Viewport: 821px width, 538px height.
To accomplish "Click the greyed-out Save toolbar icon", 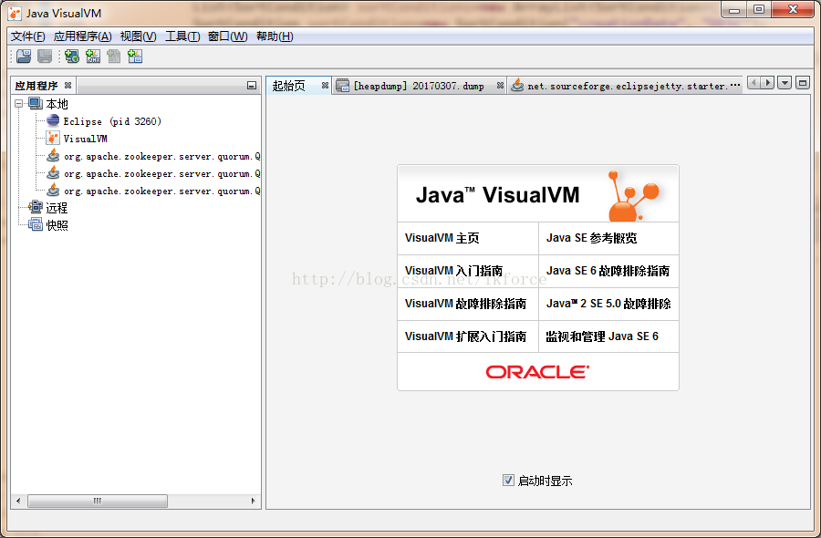I will click(45, 56).
